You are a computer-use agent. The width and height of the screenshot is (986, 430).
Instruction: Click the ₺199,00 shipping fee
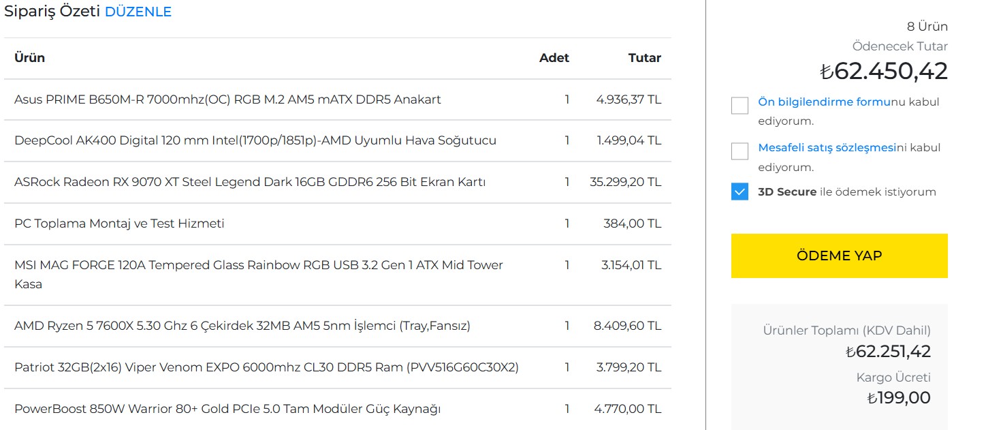899,398
